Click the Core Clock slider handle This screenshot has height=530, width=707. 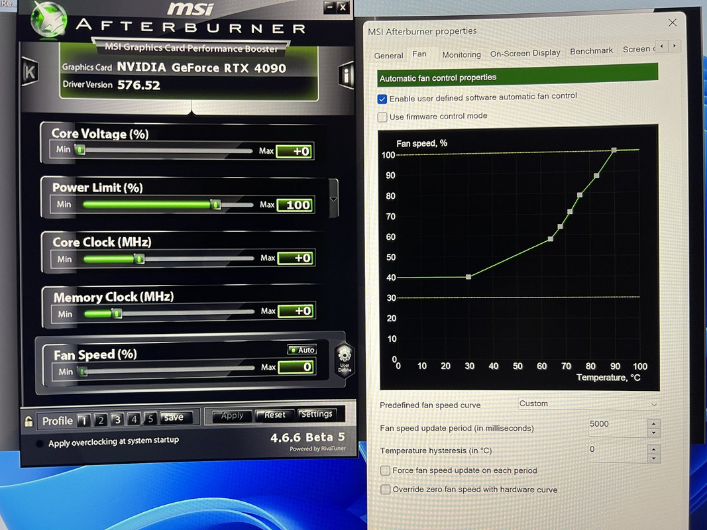[140, 258]
